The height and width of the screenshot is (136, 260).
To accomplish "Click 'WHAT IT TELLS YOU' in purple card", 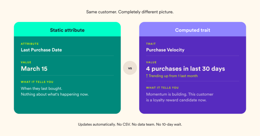I will [x=162, y=88].
